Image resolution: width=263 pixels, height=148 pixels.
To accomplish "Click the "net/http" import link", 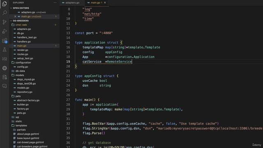I will point(92,14).
